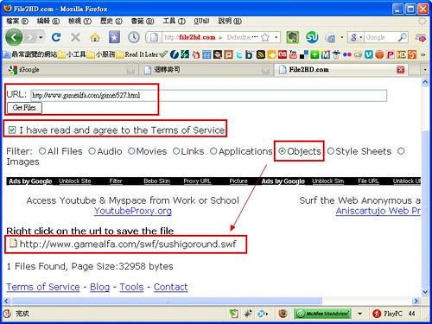Go to the home page icon
The width and height of the screenshot is (432, 324).
95,37
